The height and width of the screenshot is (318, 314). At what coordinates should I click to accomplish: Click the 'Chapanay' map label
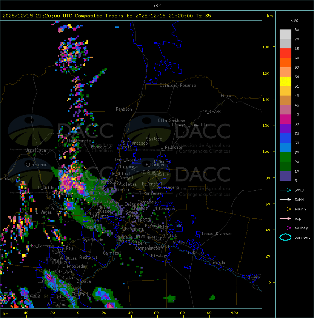pyautogui.click(x=146, y=202)
